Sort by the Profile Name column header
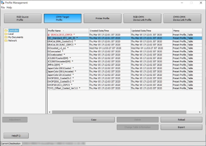 [x=68, y=31]
